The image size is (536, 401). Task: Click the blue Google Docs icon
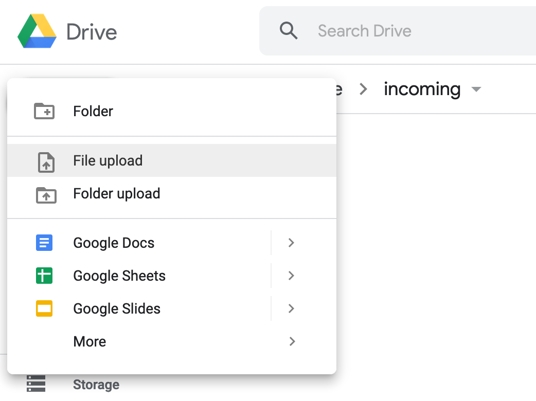tap(44, 243)
